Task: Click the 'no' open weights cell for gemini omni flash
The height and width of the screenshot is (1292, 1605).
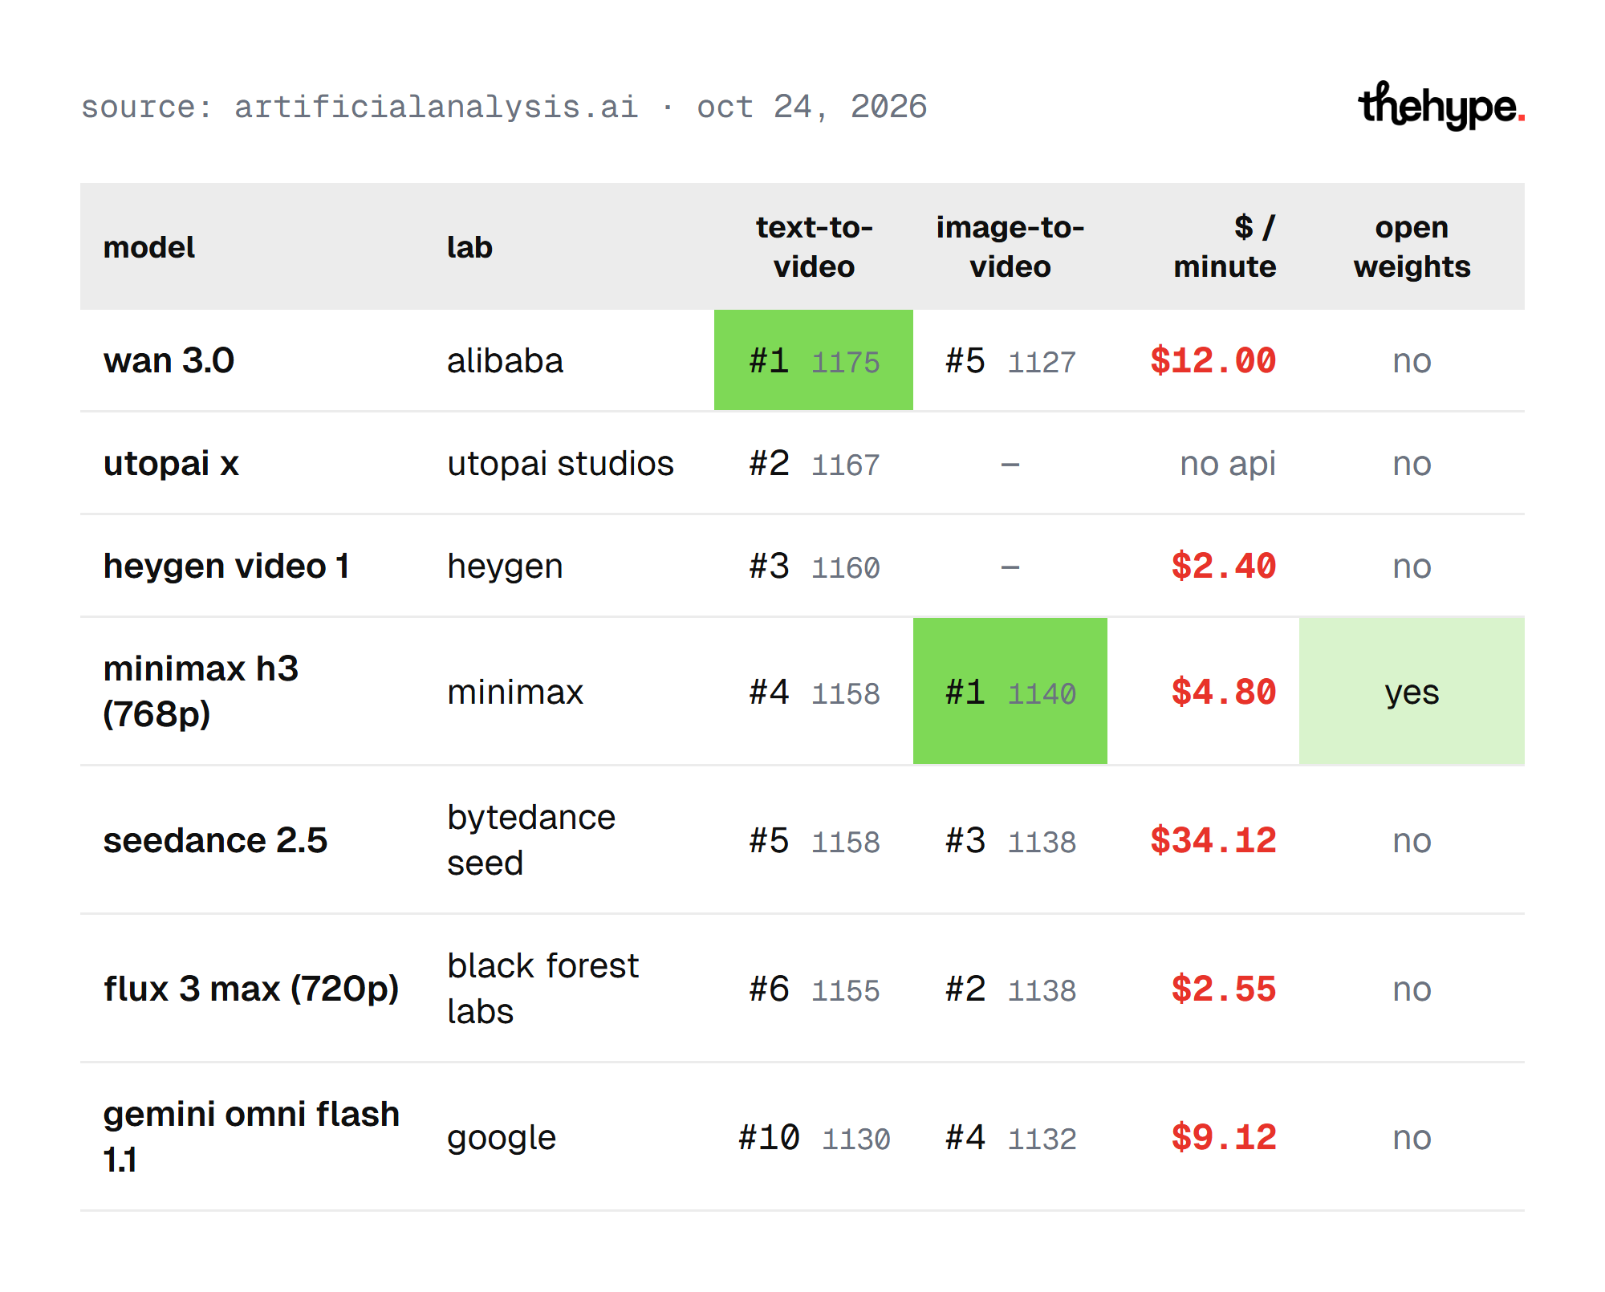Action: (x=1412, y=1138)
